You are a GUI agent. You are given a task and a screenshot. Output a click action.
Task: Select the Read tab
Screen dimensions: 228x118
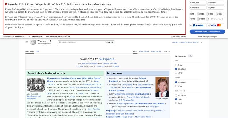click(x=135, y=52)
